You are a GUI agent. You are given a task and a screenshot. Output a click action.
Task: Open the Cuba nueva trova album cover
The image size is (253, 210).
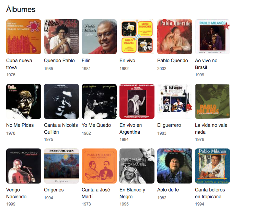tap(24, 37)
